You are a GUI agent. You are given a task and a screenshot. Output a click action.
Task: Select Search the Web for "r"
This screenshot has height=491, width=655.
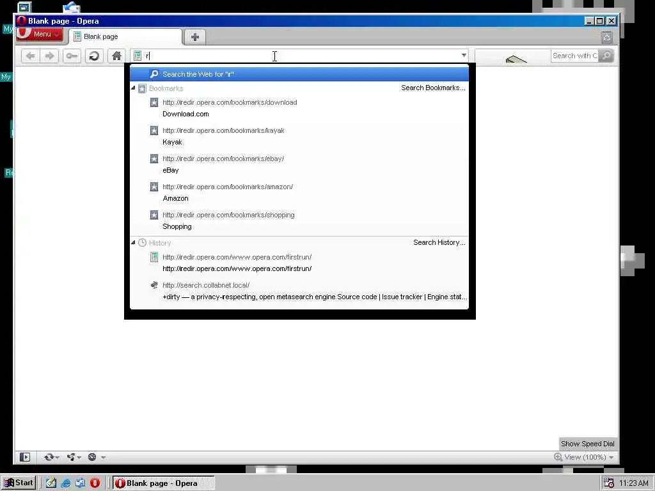[x=299, y=74]
